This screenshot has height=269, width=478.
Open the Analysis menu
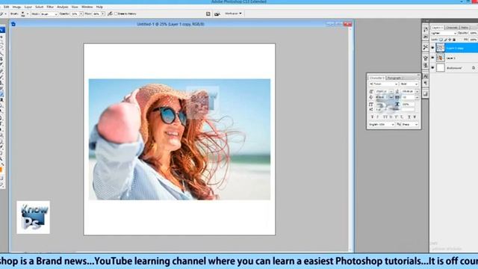pos(63,7)
